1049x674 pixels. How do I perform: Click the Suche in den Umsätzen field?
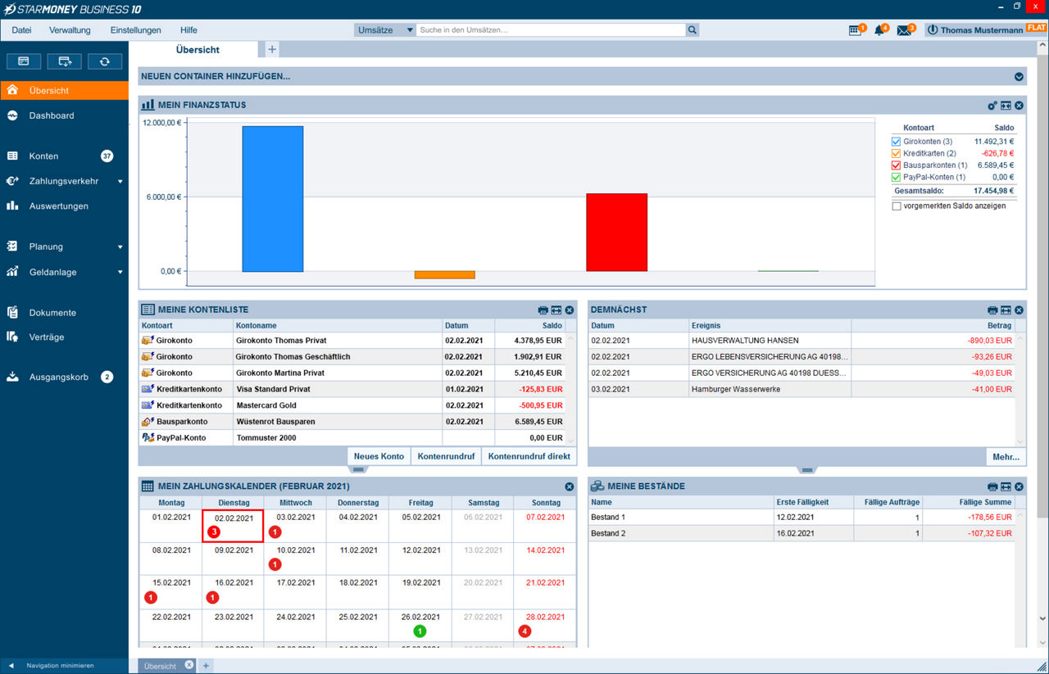coord(549,30)
